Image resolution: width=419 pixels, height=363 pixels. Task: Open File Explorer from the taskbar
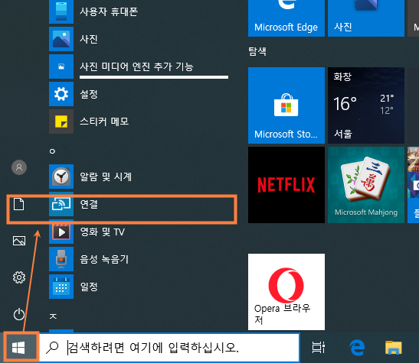(394, 348)
